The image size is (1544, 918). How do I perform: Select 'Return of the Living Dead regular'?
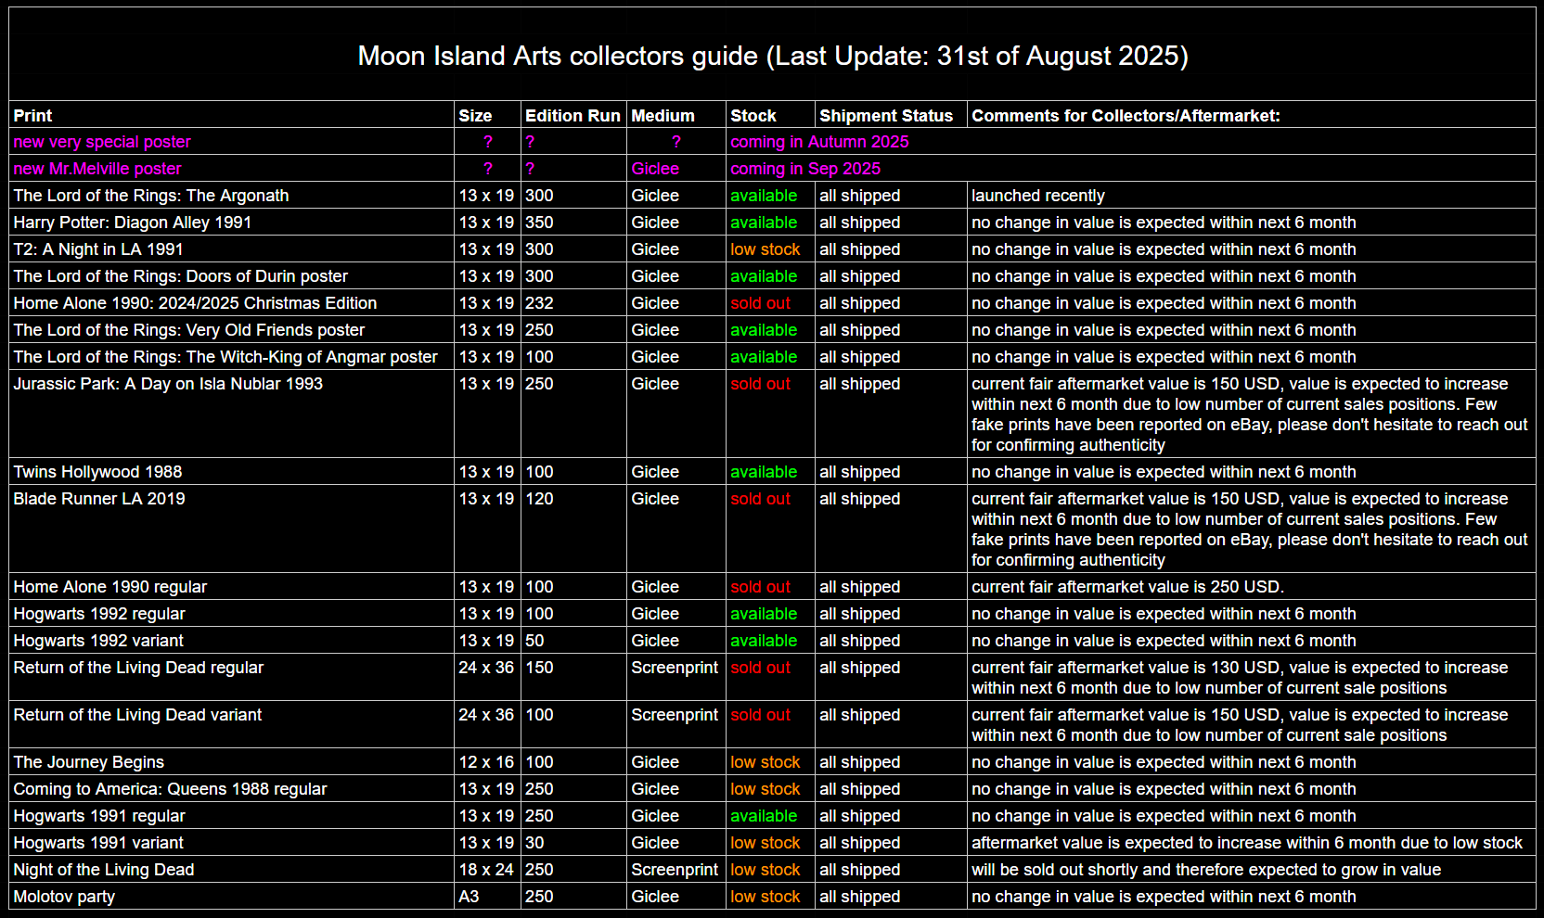(x=138, y=668)
